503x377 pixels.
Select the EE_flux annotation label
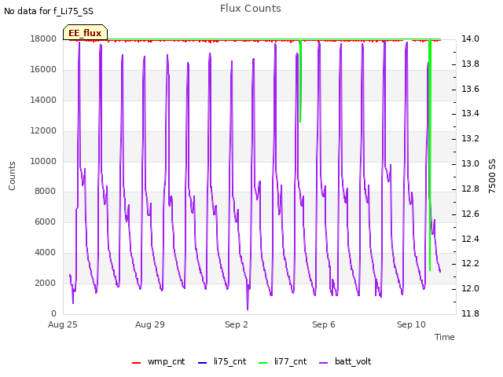[85, 33]
